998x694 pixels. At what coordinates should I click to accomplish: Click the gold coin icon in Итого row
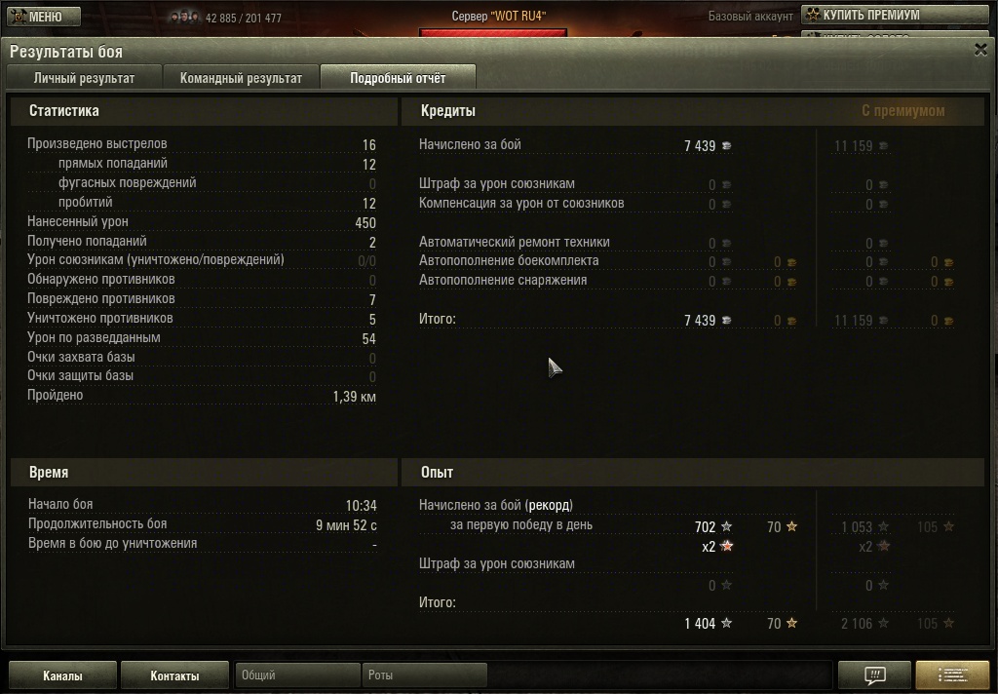pos(791,321)
